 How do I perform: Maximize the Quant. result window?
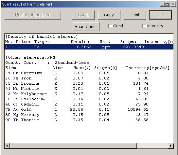[167, 5]
